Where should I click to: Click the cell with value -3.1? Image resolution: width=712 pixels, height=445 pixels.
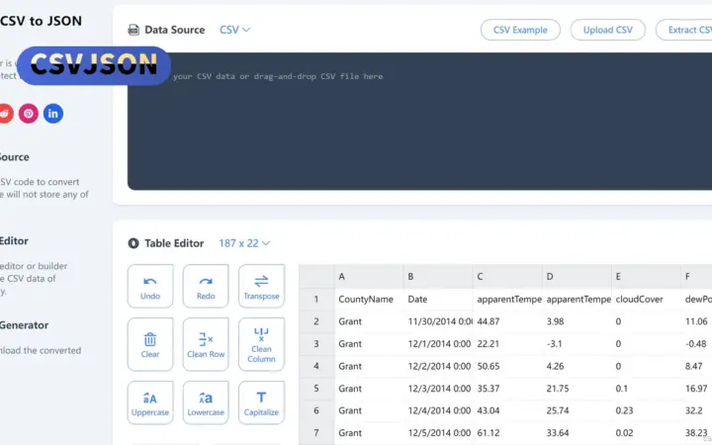click(x=578, y=344)
